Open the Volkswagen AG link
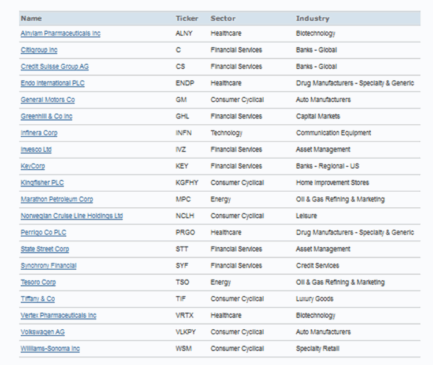Viewport: 433px width, 365px height. [x=43, y=332]
